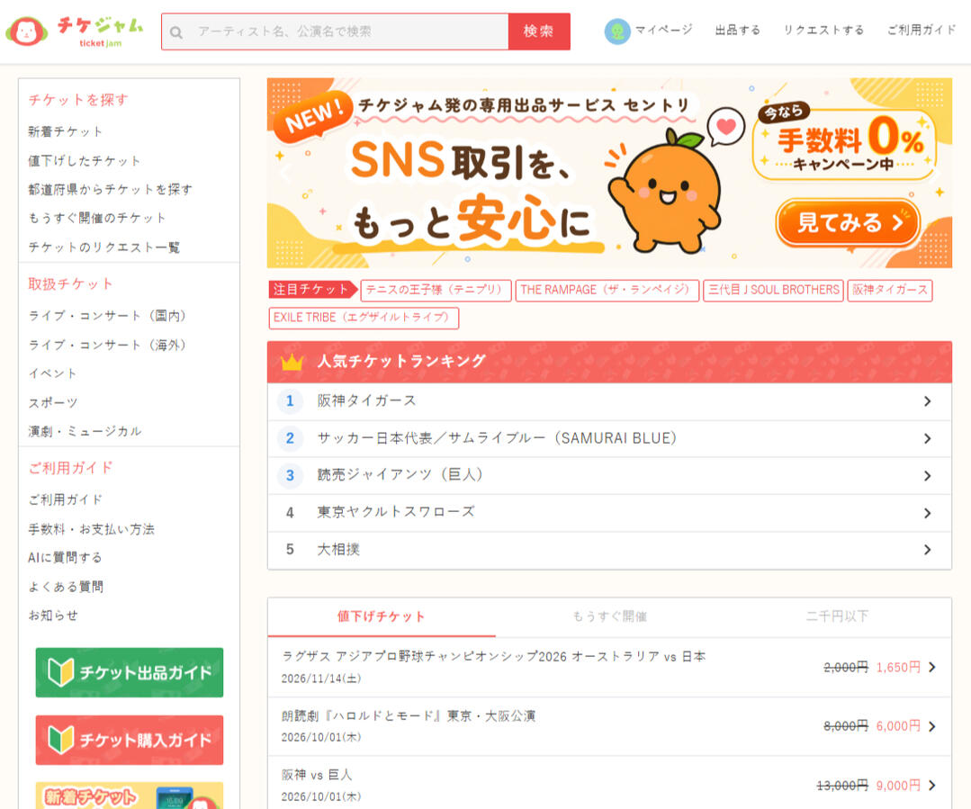
Task: Open イベント category link
Action: pyautogui.click(x=53, y=373)
